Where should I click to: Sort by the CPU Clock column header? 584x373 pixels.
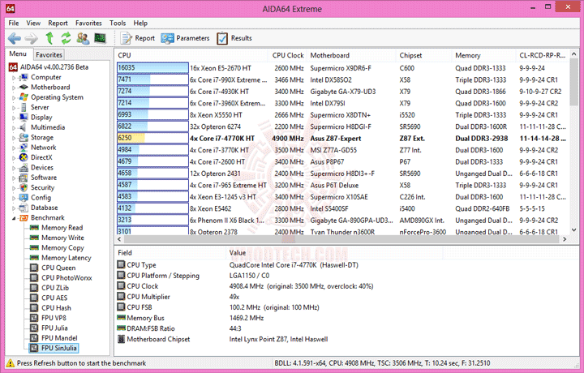(x=287, y=55)
